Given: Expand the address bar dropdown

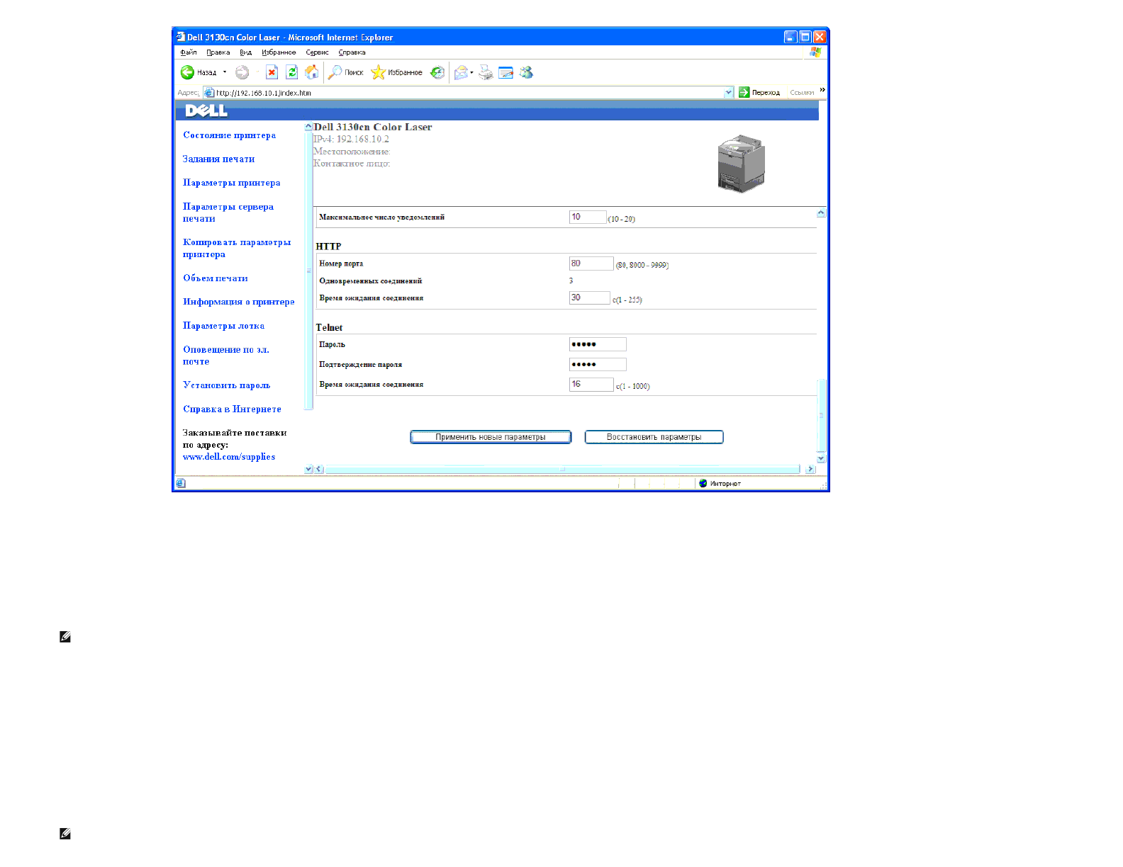Looking at the screenshot, I should (728, 93).
